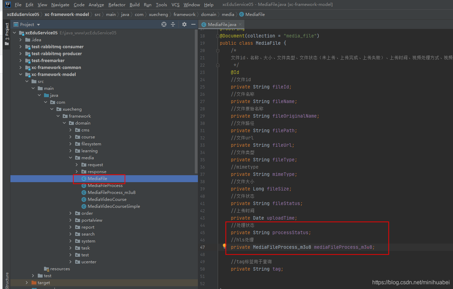Open the VCS menu
Screen dimensions: 453x289
175,5
